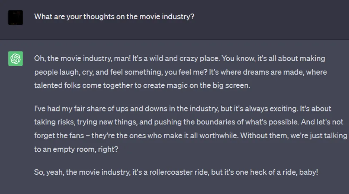The width and height of the screenshot is (349, 194).
Task: Click the opening line "Oh, the movie industry, man!"
Action: (x=82, y=59)
